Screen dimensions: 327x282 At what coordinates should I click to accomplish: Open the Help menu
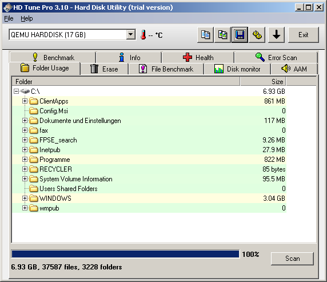coord(27,18)
